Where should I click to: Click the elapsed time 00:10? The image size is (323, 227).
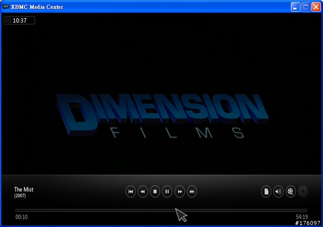(x=22, y=217)
